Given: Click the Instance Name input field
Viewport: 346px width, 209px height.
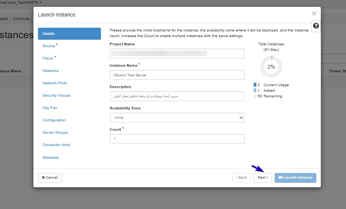Looking at the screenshot, I should (x=177, y=75).
